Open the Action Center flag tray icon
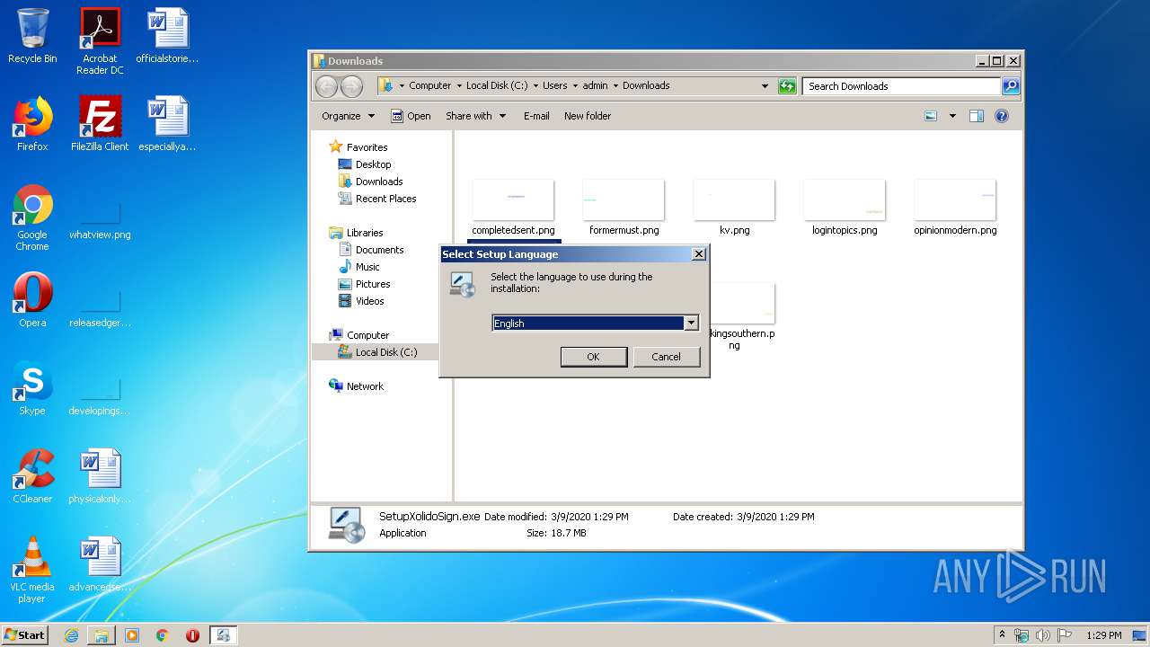This screenshot has height=647, width=1150. 1065,635
